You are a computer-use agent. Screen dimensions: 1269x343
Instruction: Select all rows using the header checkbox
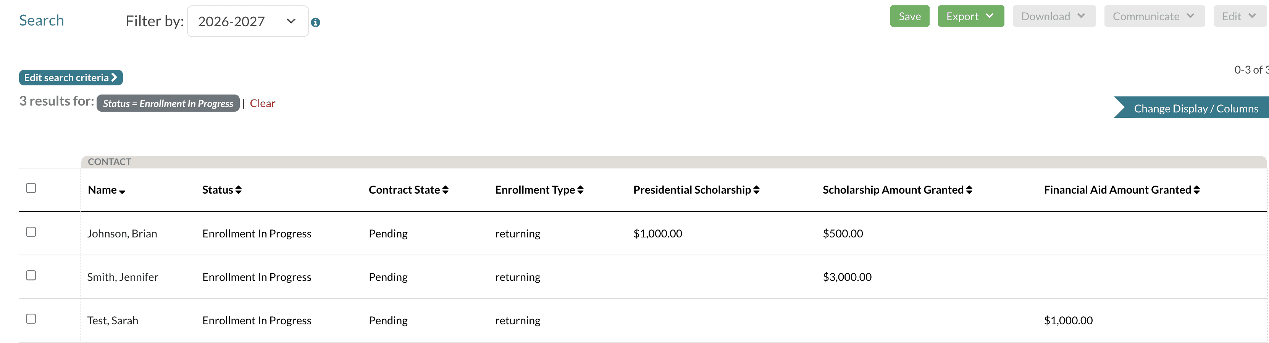point(31,187)
